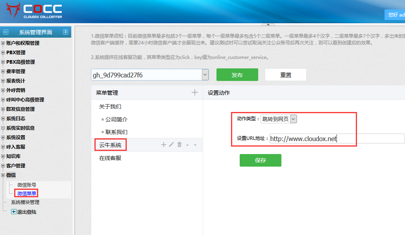Add submenu under 云牛系统 with plus icon
Image resolution: width=405 pixels, height=235 pixels.
[164, 145]
